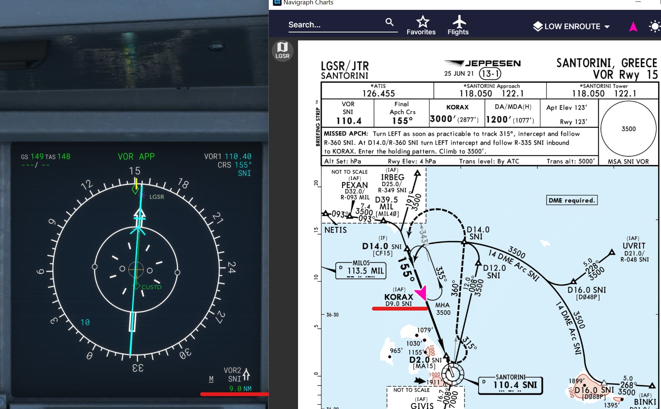Click the Apt Elev 123' text

[x=567, y=107]
